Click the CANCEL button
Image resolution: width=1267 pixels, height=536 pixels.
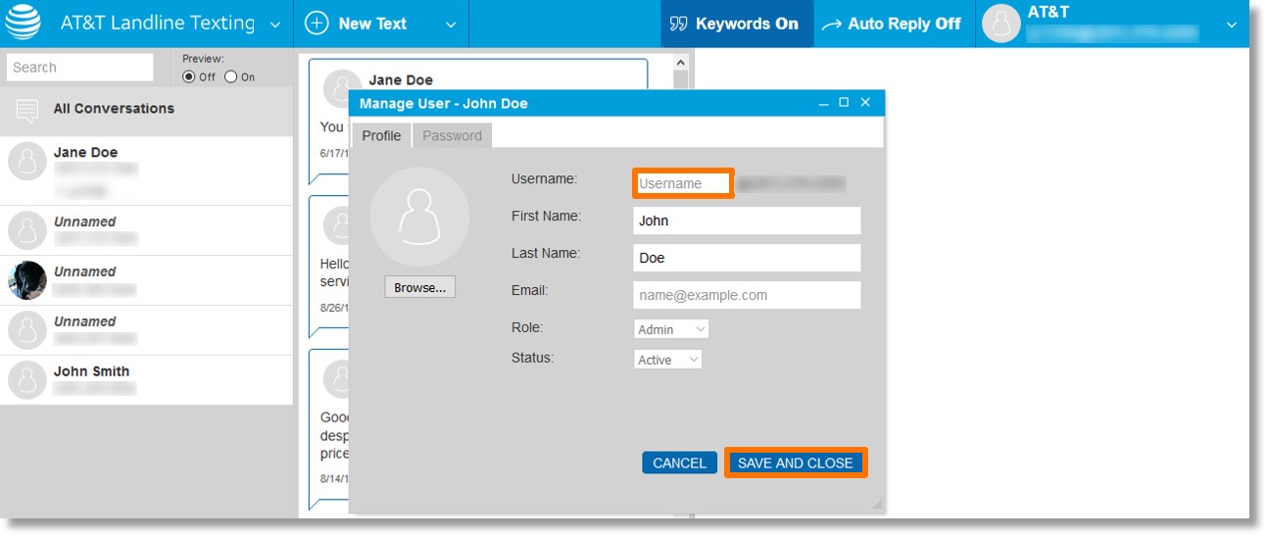679,463
